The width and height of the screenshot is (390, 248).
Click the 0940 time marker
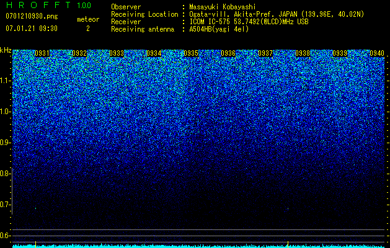tap(377, 53)
